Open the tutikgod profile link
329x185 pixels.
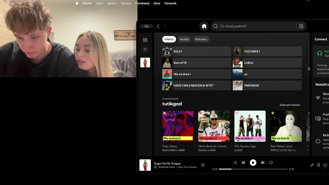tap(172, 104)
